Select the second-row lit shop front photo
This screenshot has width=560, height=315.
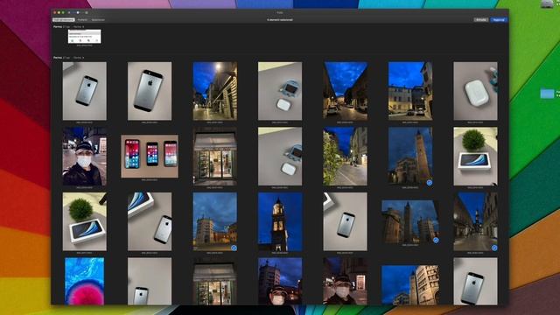click(x=215, y=157)
